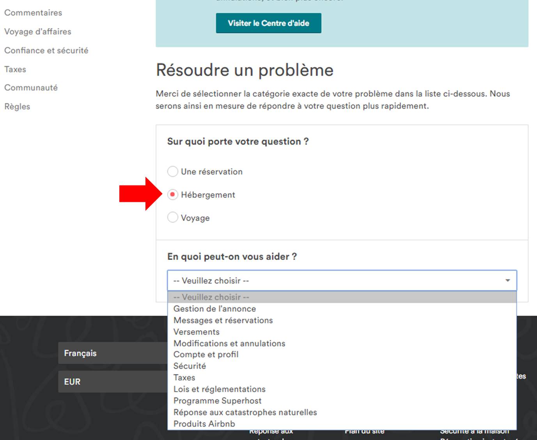Viewport: 537px width, 440px height.
Task: Select Messages et réservations option
Action: tap(223, 320)
